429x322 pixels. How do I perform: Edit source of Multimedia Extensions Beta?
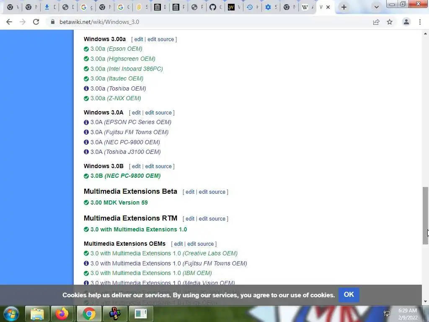click(212, 192)
